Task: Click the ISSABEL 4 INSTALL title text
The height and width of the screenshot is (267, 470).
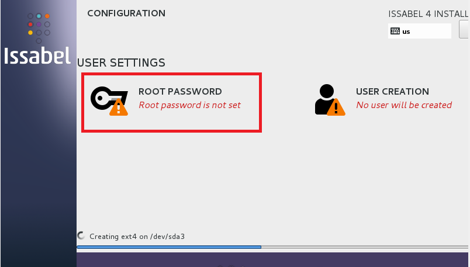Action: pos(428,15)
